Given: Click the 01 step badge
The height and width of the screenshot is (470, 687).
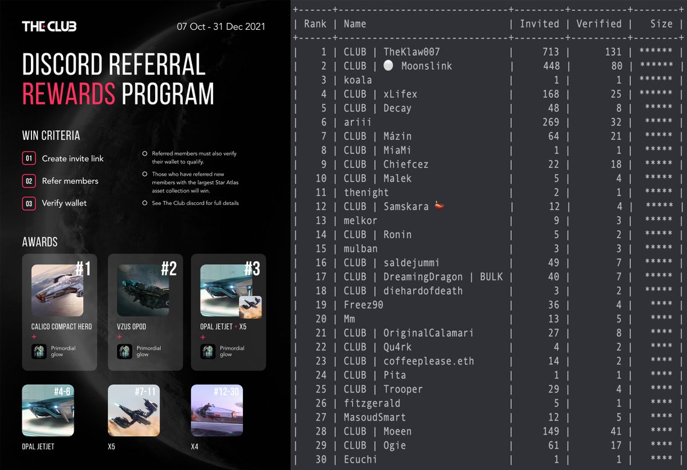Looking at the screenshot, I should pyautogui.click(x=29, y=159).
